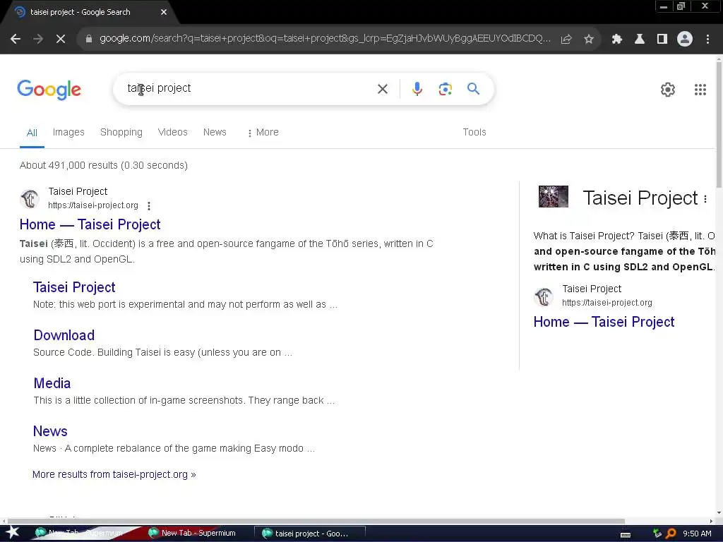Click the flask experiments icon in toolbar
Viewport: 723px width, 542px height.
640,40
